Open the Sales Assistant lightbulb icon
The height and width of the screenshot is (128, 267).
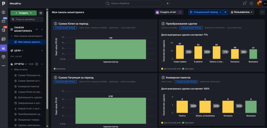(258, 4)
